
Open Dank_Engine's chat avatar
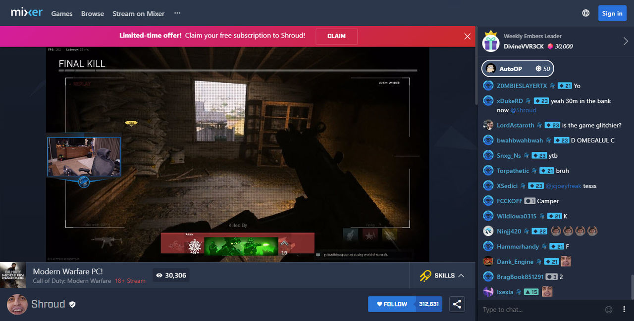[x=488, y=261]
